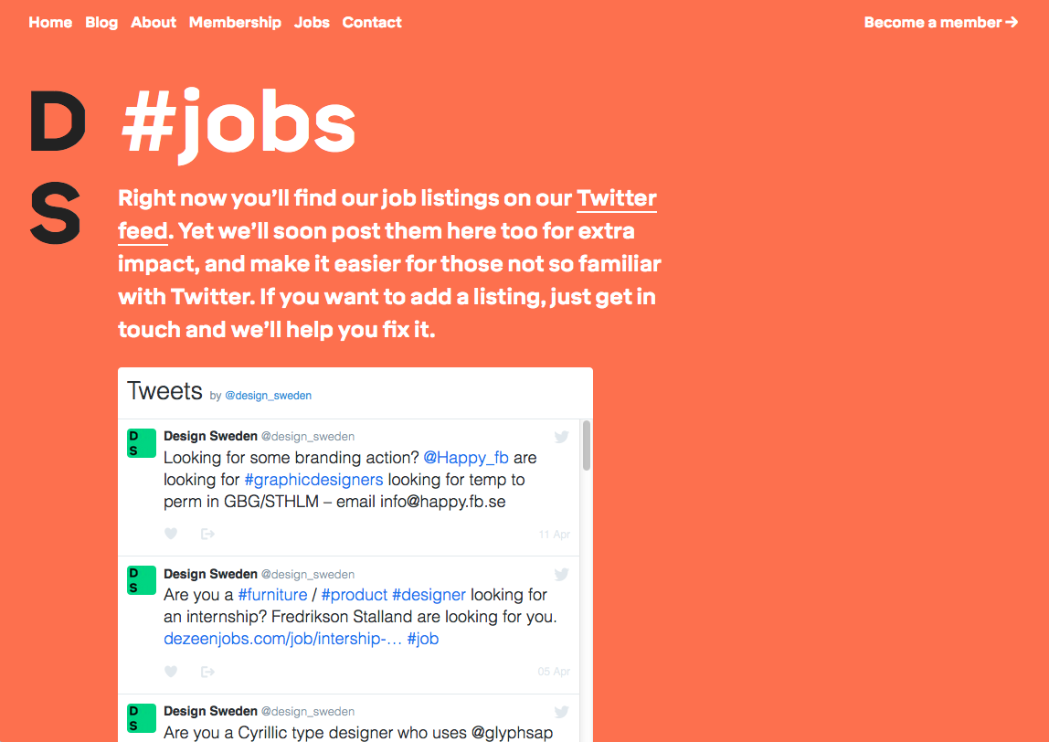The height and width of the screenshot is (742, 1049).
Task: Go to the Membership page
Action: 235,22
